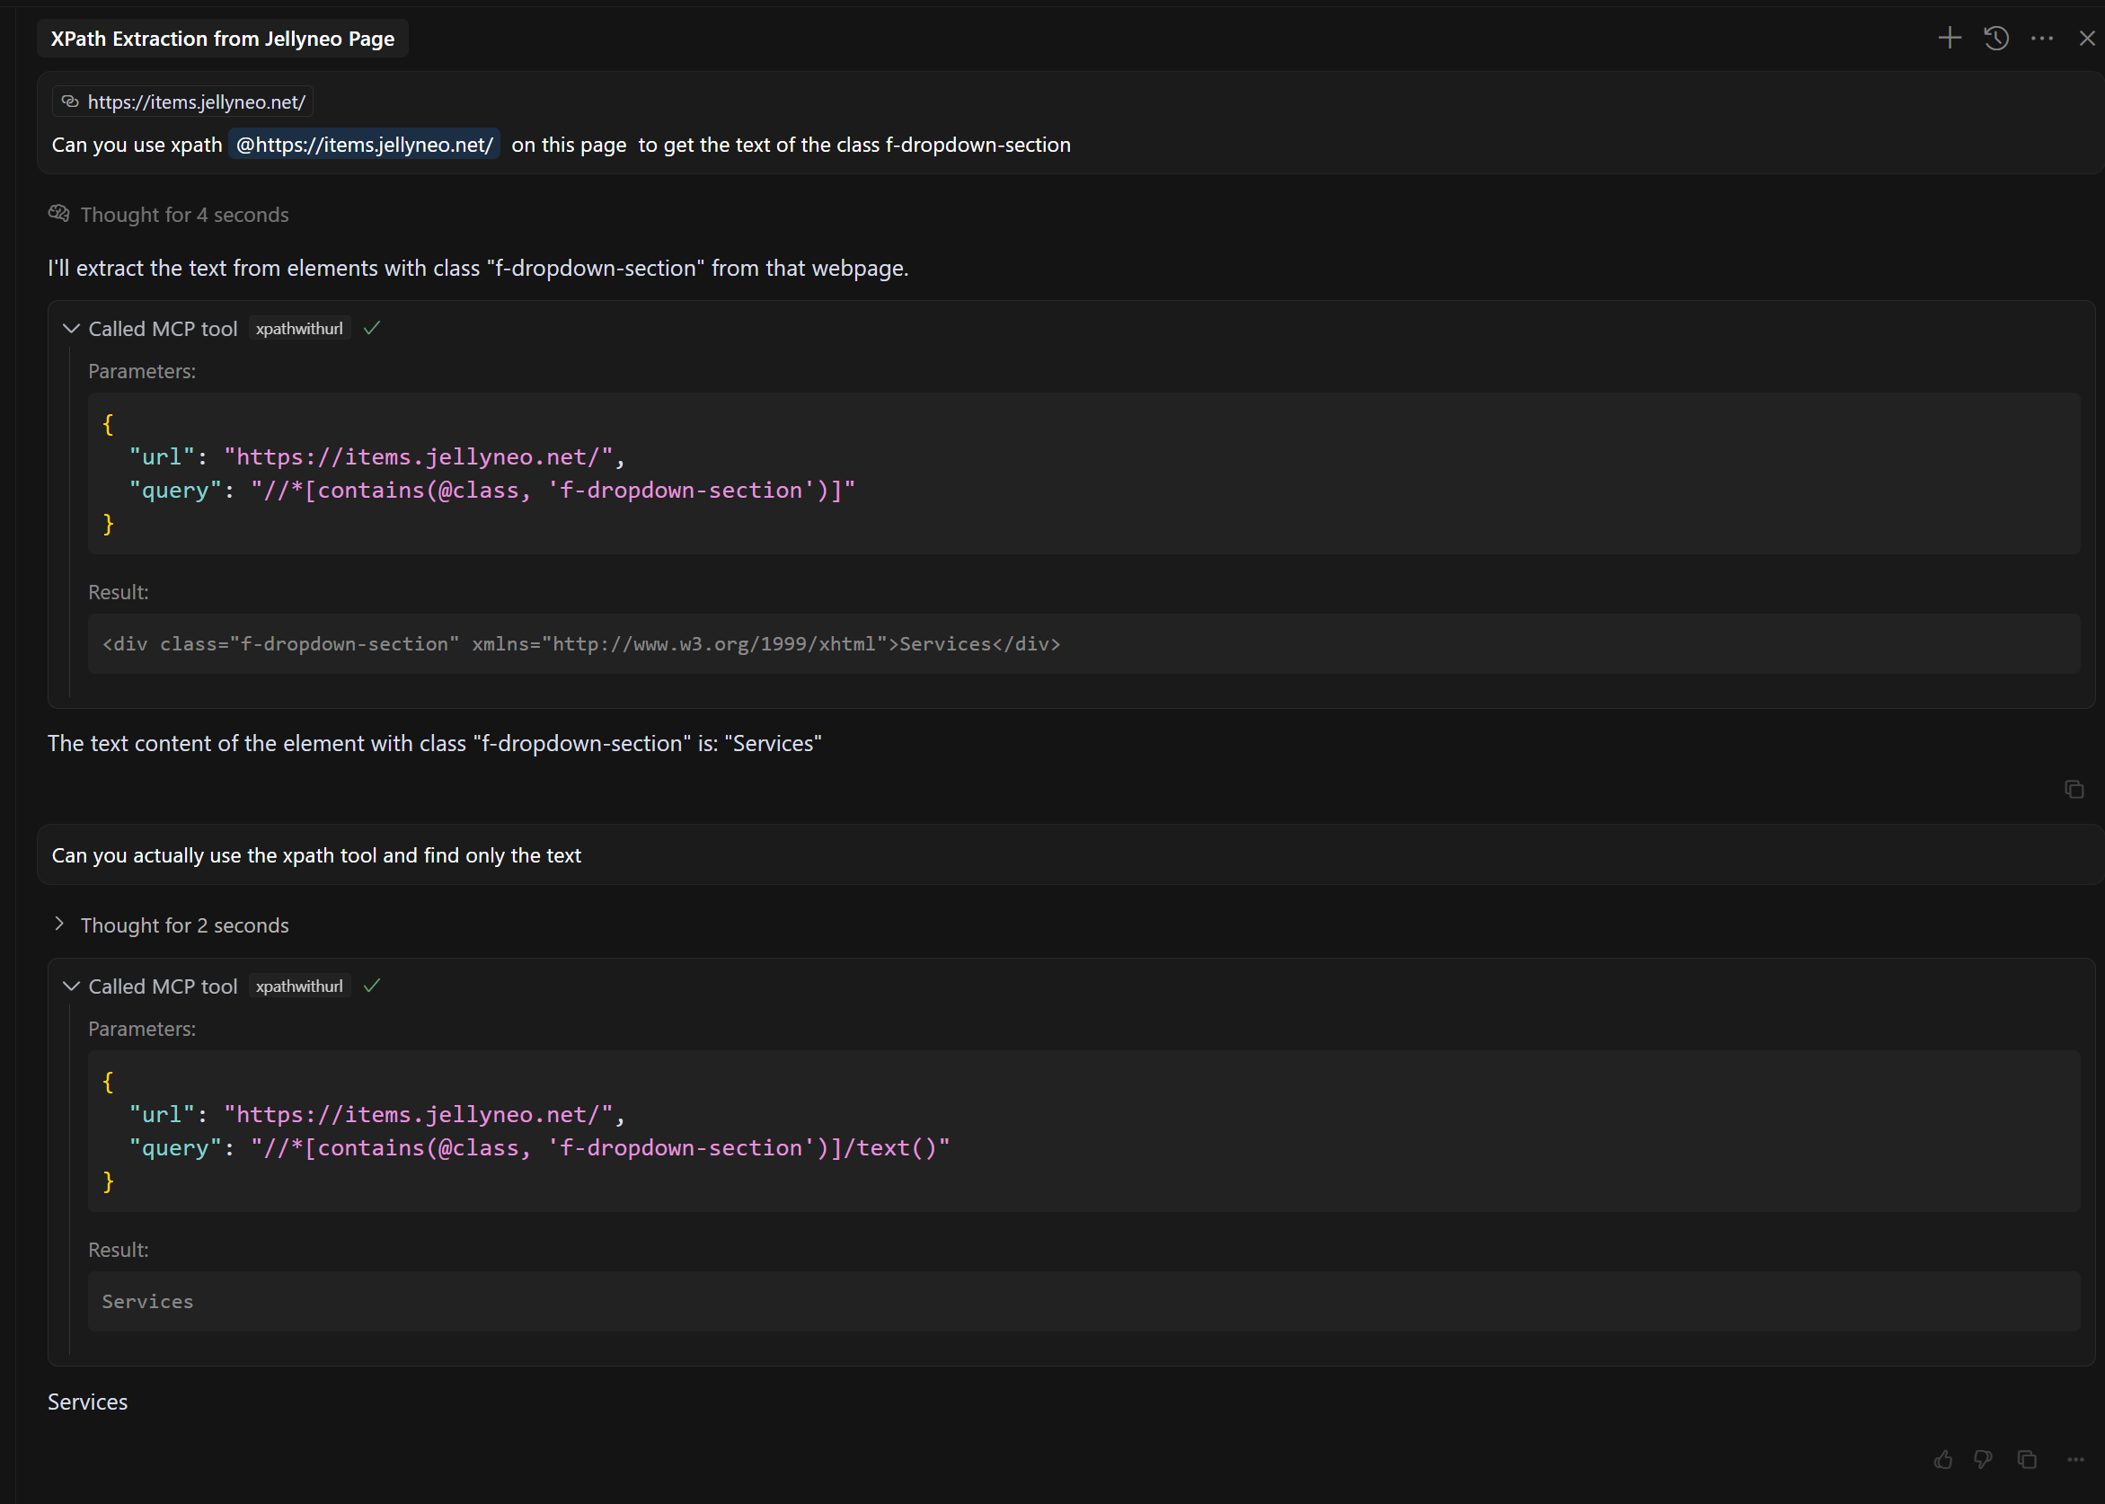Give thumbs up to last response
The image size is (2105, 1504).
point(1943,1460)
